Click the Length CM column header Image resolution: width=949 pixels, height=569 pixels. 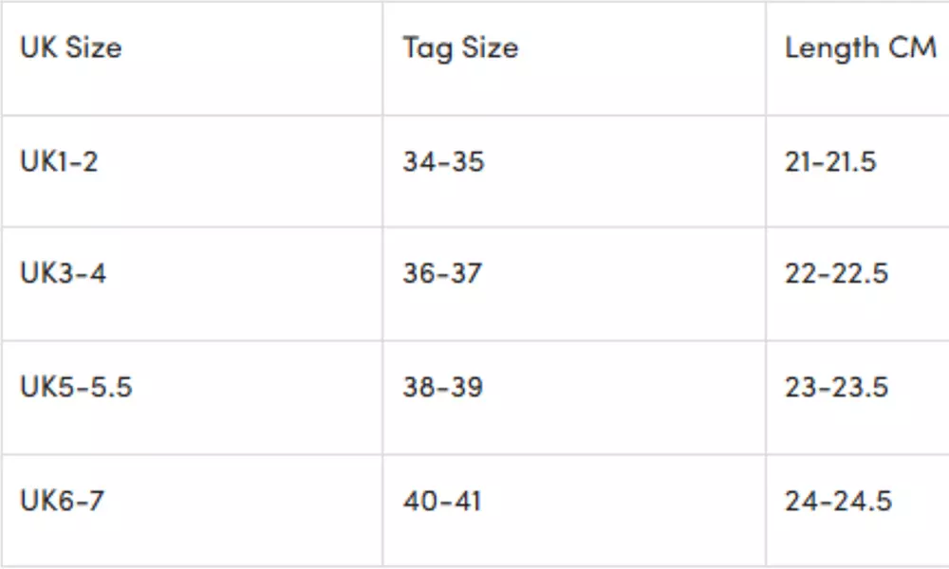click(x=860, y=48)
